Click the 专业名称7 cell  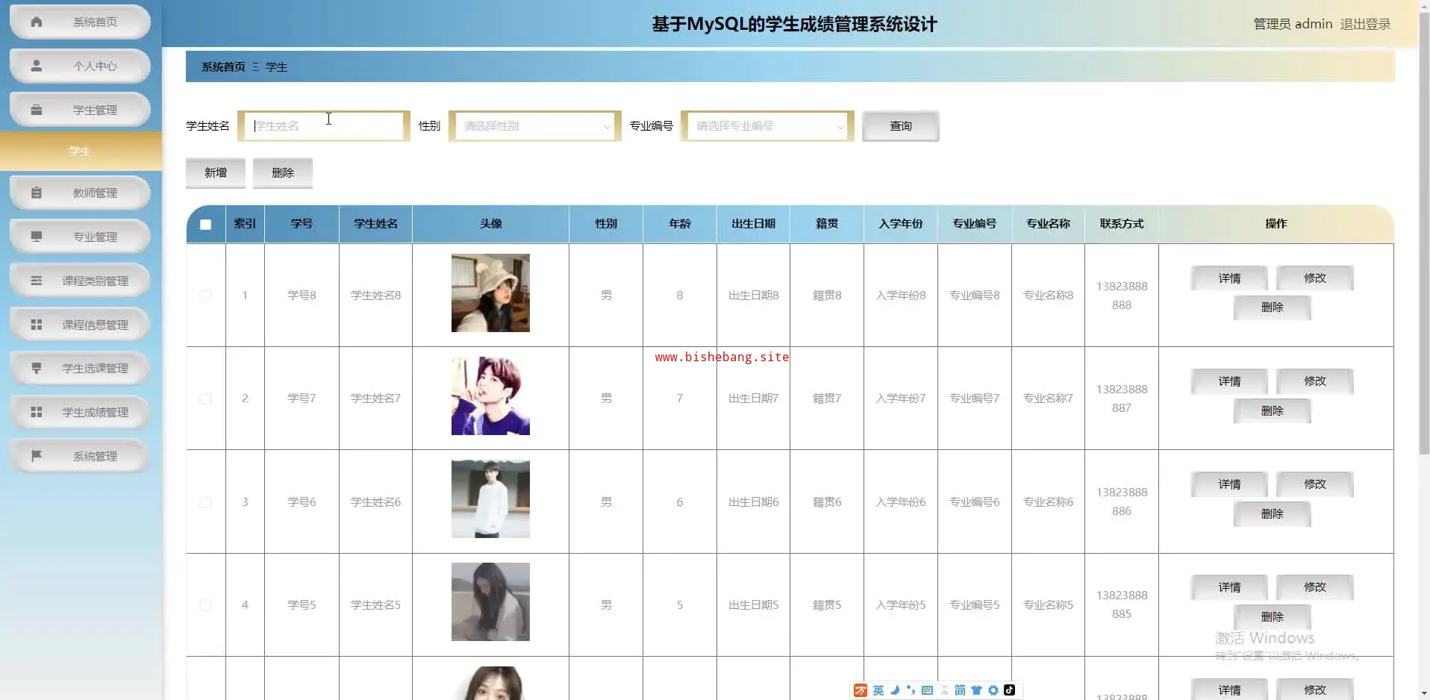click(x=1048, y=399)
